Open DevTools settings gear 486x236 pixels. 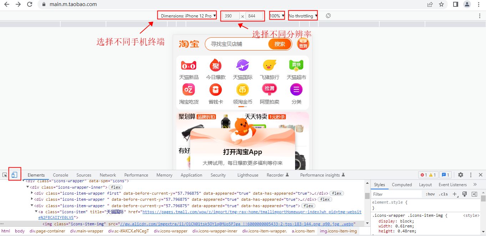click(x=461, y=175)
